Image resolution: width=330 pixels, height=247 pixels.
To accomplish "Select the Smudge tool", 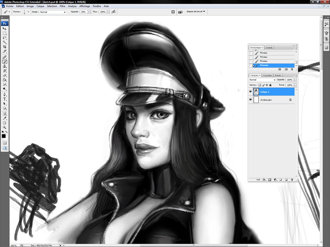I will (x=5, y=85).
